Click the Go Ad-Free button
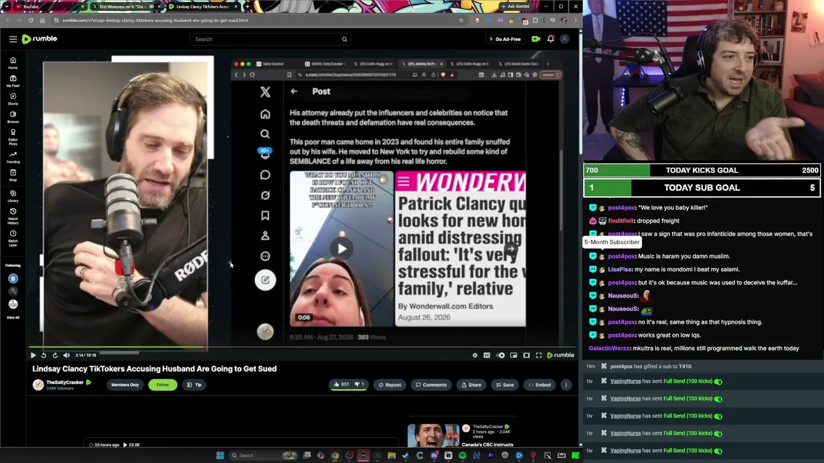Image resolution: width=824 pixels, height=463 pixels. pos(505,39)
